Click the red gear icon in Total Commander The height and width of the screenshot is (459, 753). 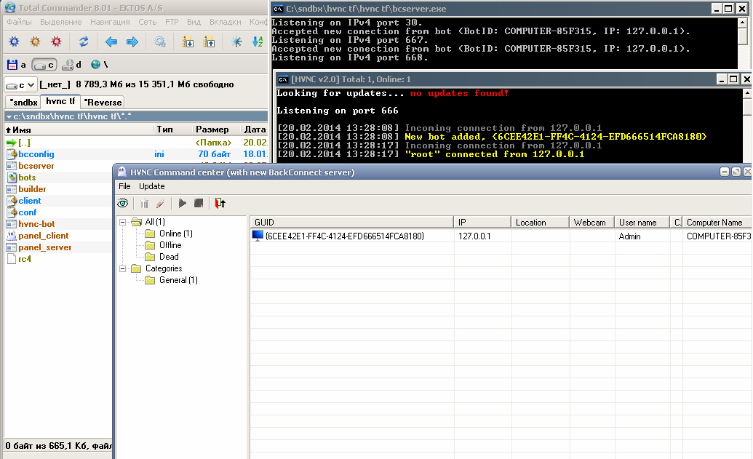pyautogui.click(x=57, y=41)
